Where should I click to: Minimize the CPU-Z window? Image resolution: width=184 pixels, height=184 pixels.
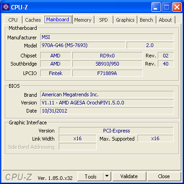pos(156,7)
